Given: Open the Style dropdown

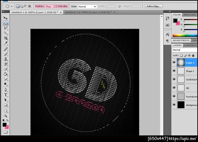Looking at the screenshot, I should tap(87, 7).
